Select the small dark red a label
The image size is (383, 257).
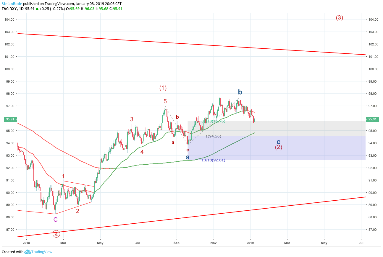173,143
